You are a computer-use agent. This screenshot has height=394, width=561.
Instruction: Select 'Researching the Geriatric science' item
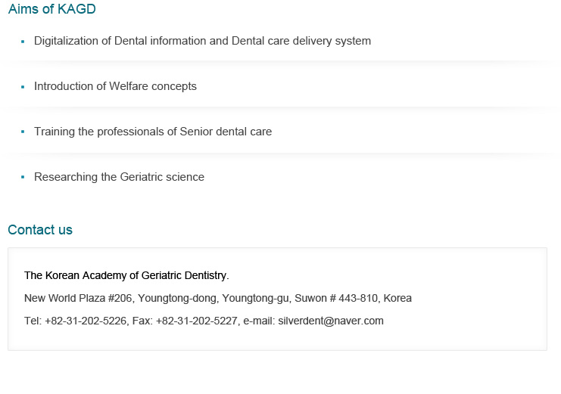point(119,177)
